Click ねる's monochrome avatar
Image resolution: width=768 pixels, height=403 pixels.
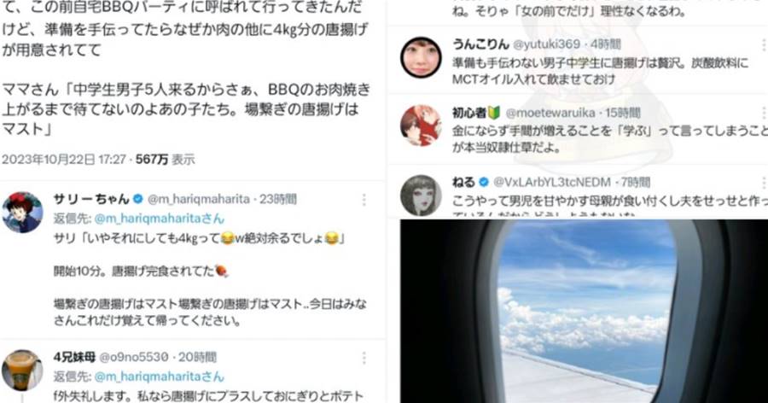click(x=421, y=196)
